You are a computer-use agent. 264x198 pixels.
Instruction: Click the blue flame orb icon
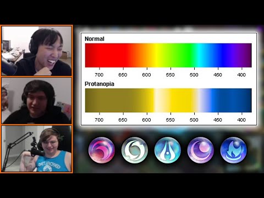(x=234, y=150)
